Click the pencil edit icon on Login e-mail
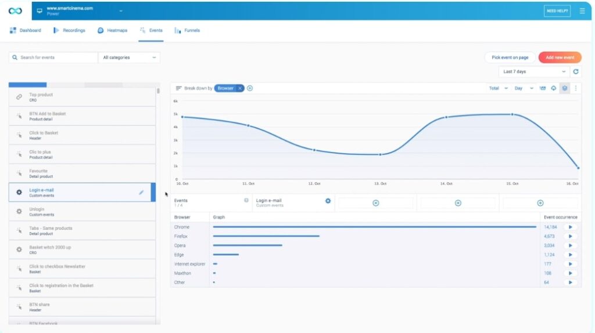Image resolution: width=595 pixels, height=333 pixels. 141,193
